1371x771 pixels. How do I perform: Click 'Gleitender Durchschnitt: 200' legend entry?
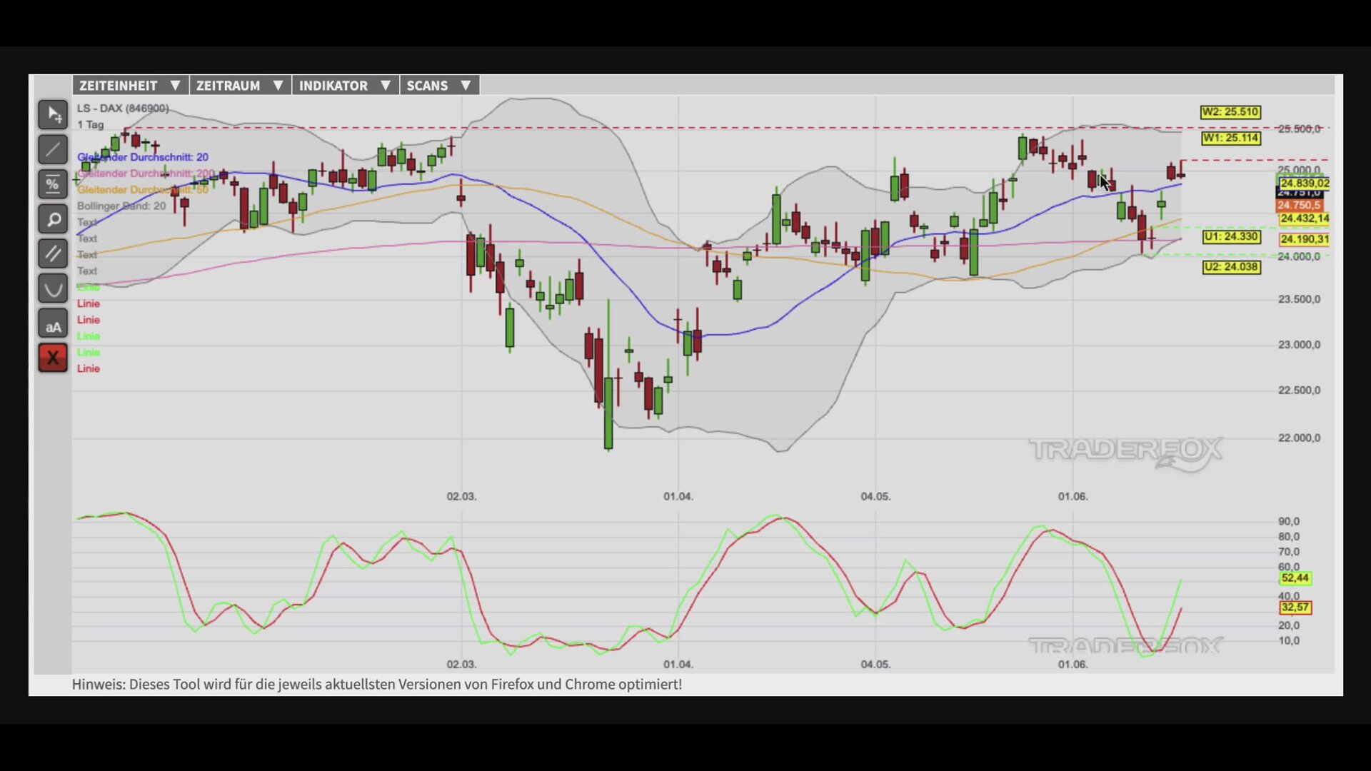coord(146,173)
